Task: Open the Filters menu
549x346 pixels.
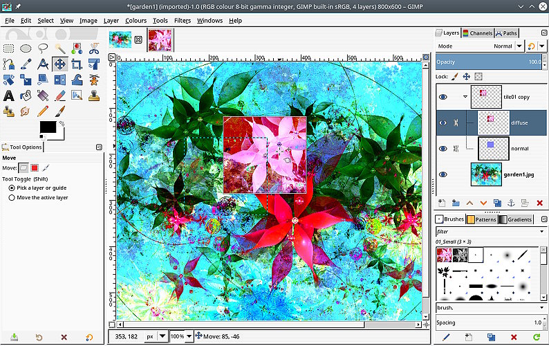Action: coord(183,21)
